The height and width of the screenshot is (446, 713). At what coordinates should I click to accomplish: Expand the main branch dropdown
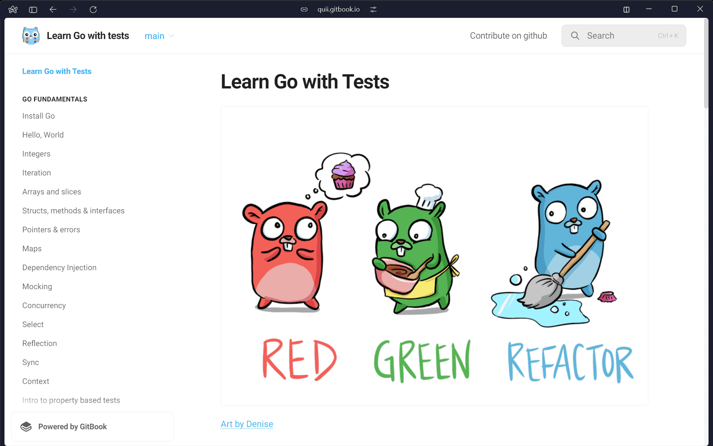159,36
